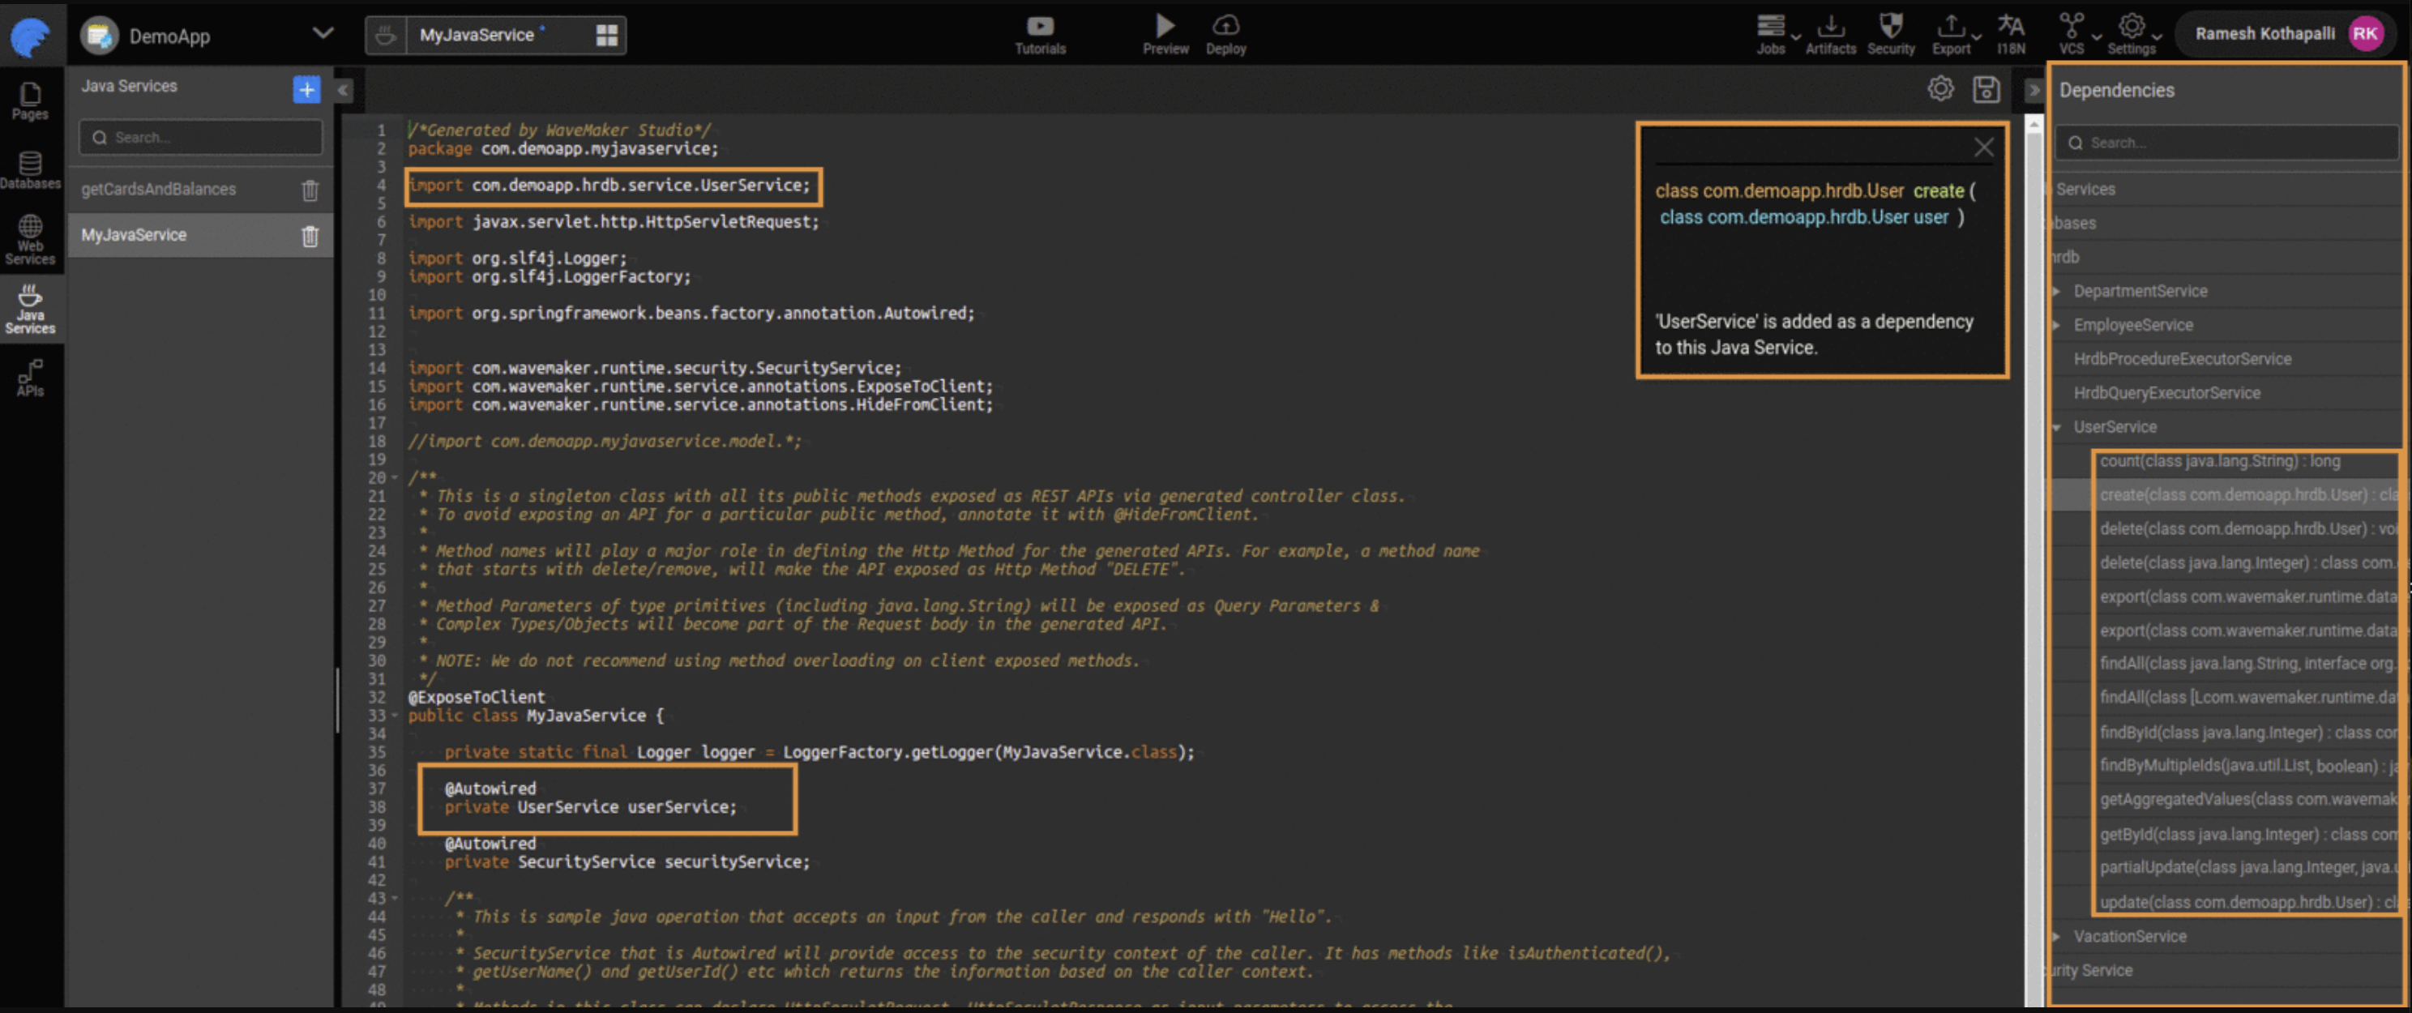2412x1013 pixels.
Task: Switch to the Databases sidebar tab
Action: click(30, 169)
